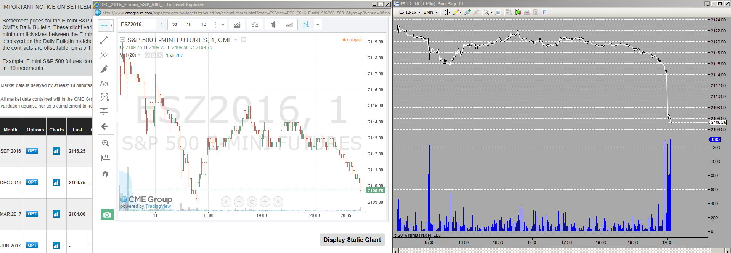This screenshot has width=731, height=253.
Task: Toggle visibility of the Vol indicator
Action: point(147,55)
